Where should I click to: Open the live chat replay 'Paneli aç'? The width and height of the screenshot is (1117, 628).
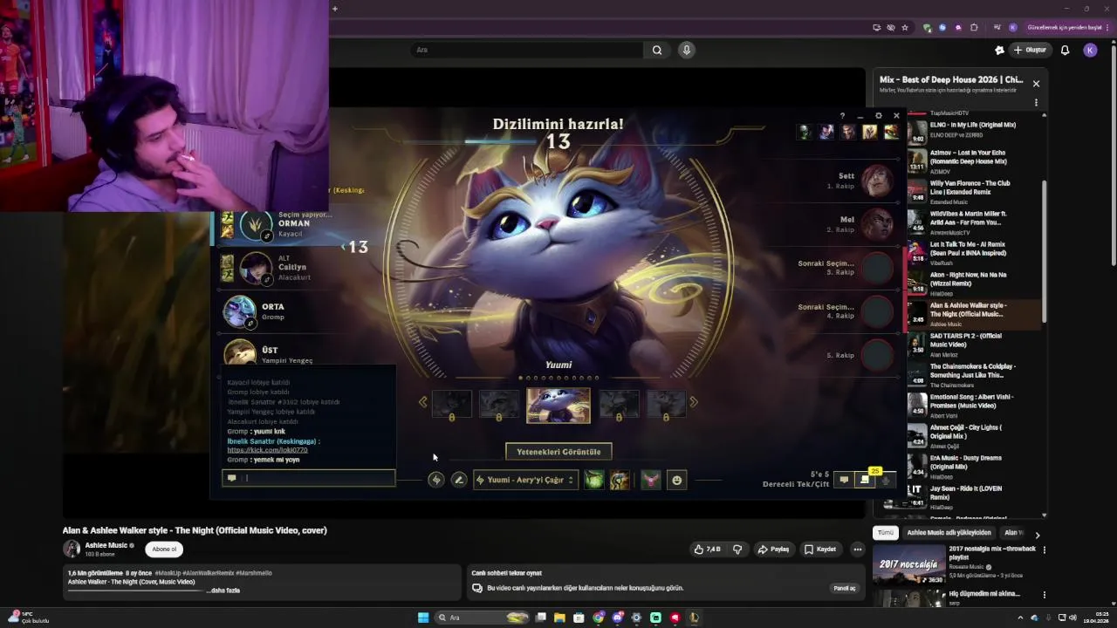tap(844, 588)
